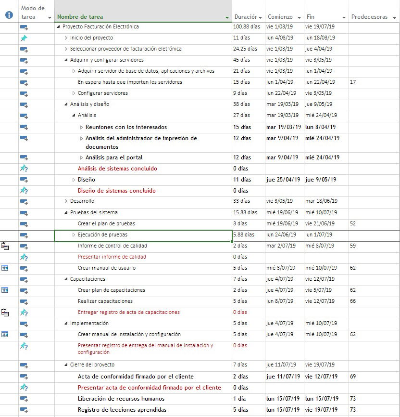Collapse the Proyecto Facturación Electrónica summary task

tap(59, 26)
